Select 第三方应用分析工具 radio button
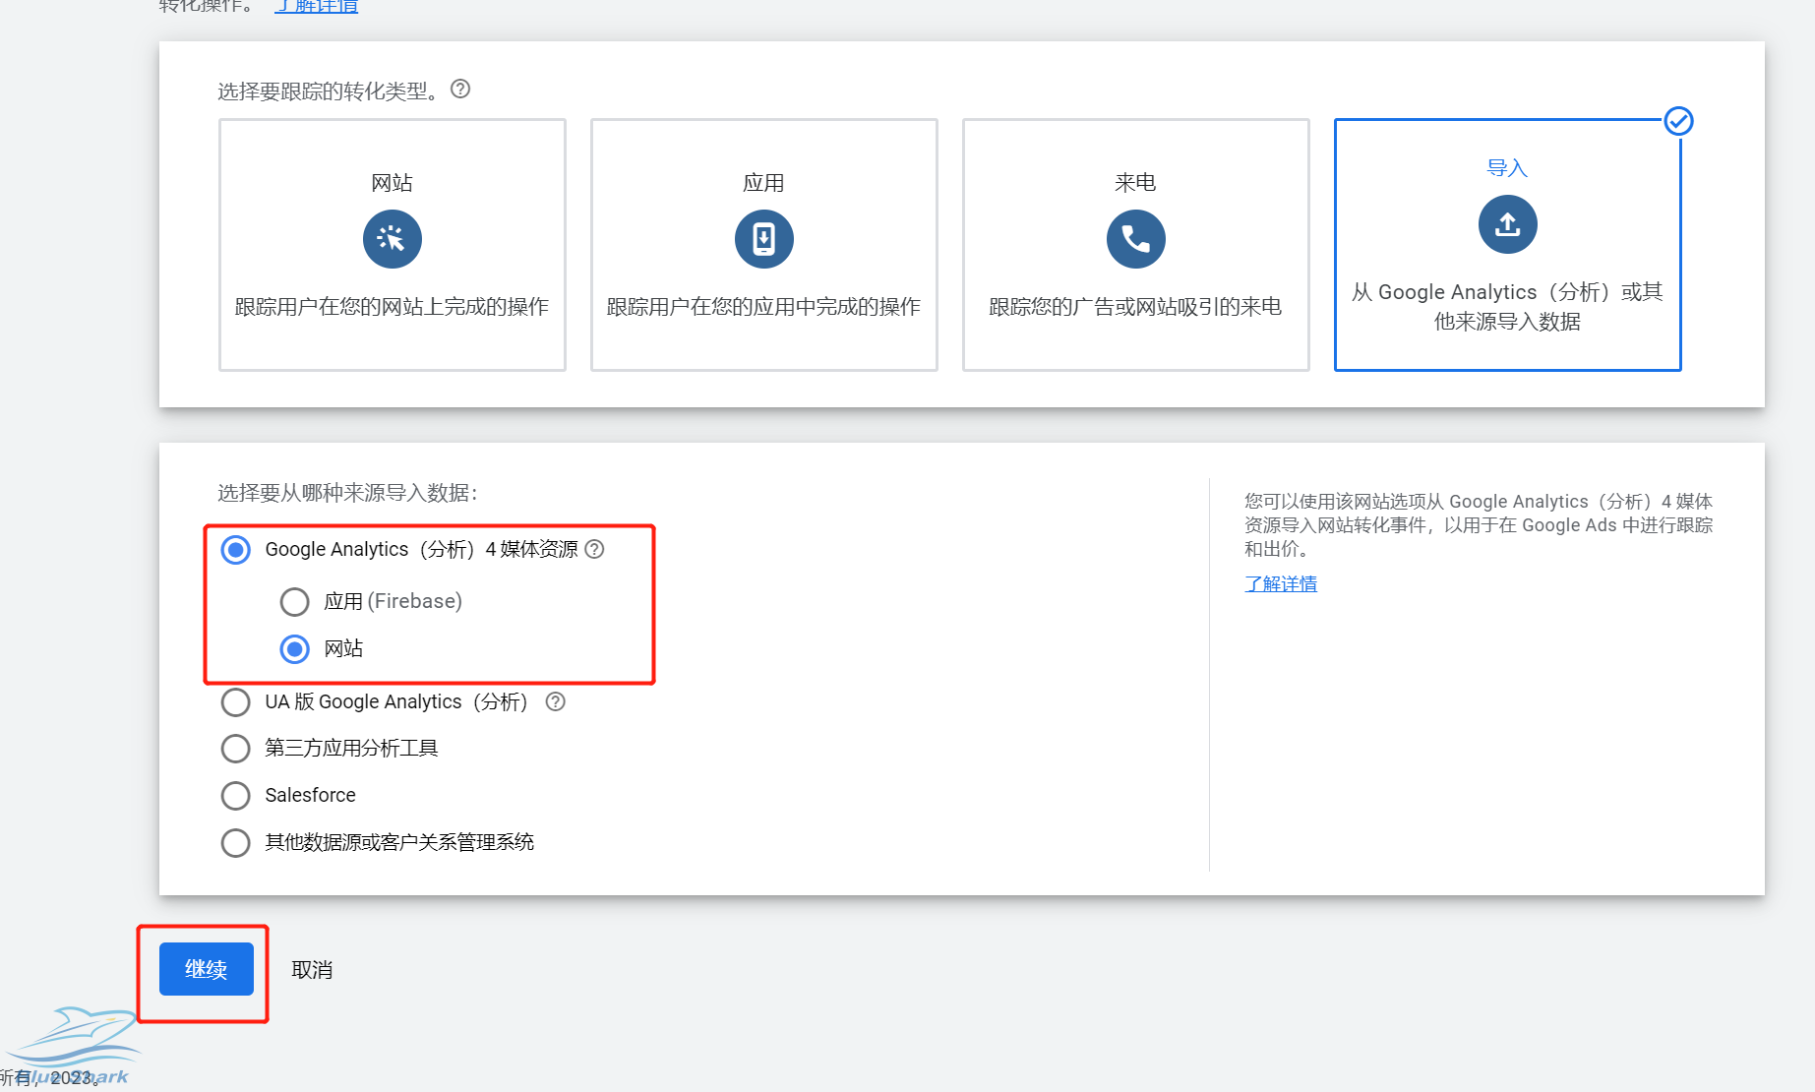 (235, 749)
